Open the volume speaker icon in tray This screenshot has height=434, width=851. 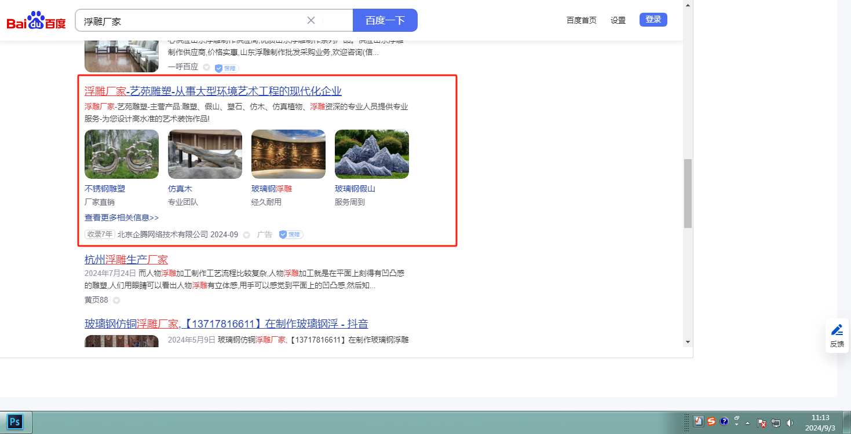[x=789, y=423]
